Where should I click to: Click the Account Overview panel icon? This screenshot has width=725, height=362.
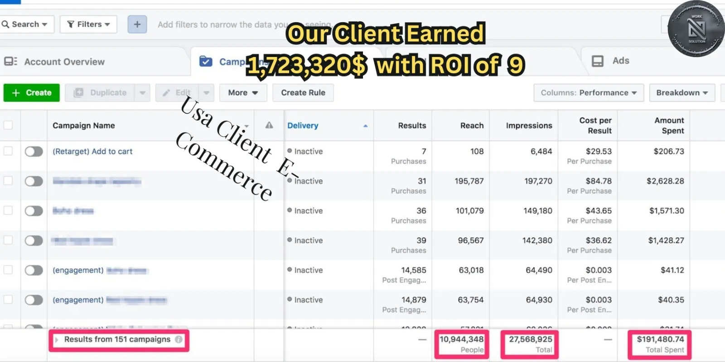pos(10,62)
